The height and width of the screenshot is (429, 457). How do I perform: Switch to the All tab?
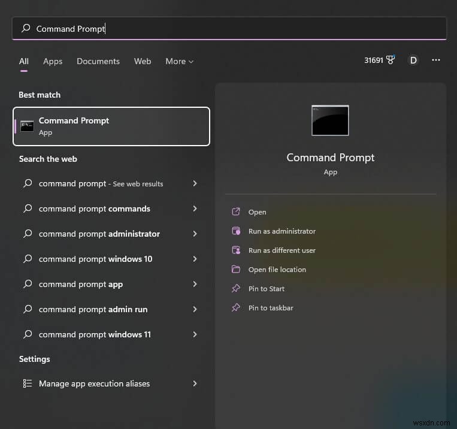pos(24,61)
